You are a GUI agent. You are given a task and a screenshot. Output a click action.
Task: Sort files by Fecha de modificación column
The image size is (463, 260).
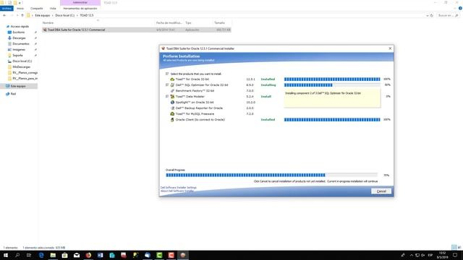pyautogui.click(x=169, y=22)
